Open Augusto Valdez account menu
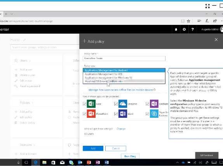 click(x=212, y=29)
